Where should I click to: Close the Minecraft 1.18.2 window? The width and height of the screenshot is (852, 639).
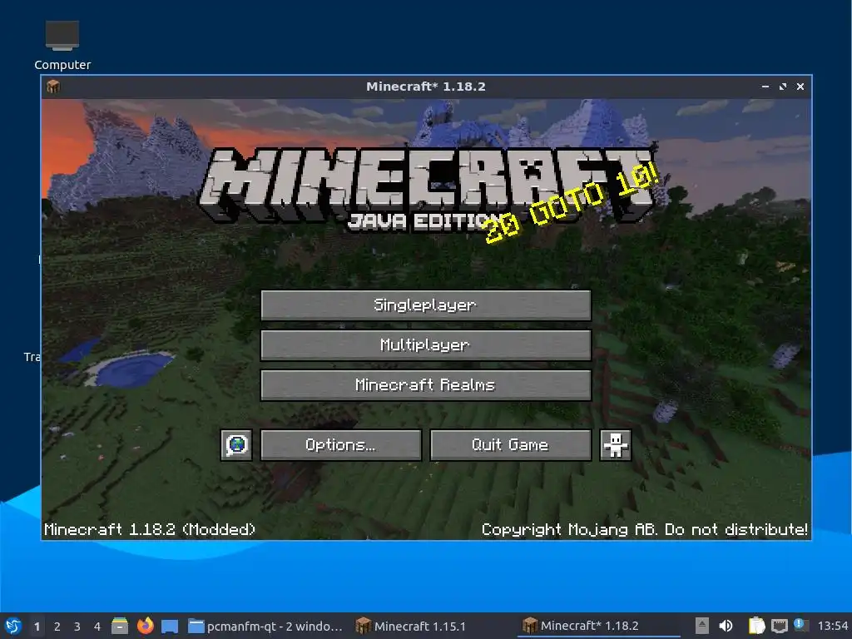(800, 87)
